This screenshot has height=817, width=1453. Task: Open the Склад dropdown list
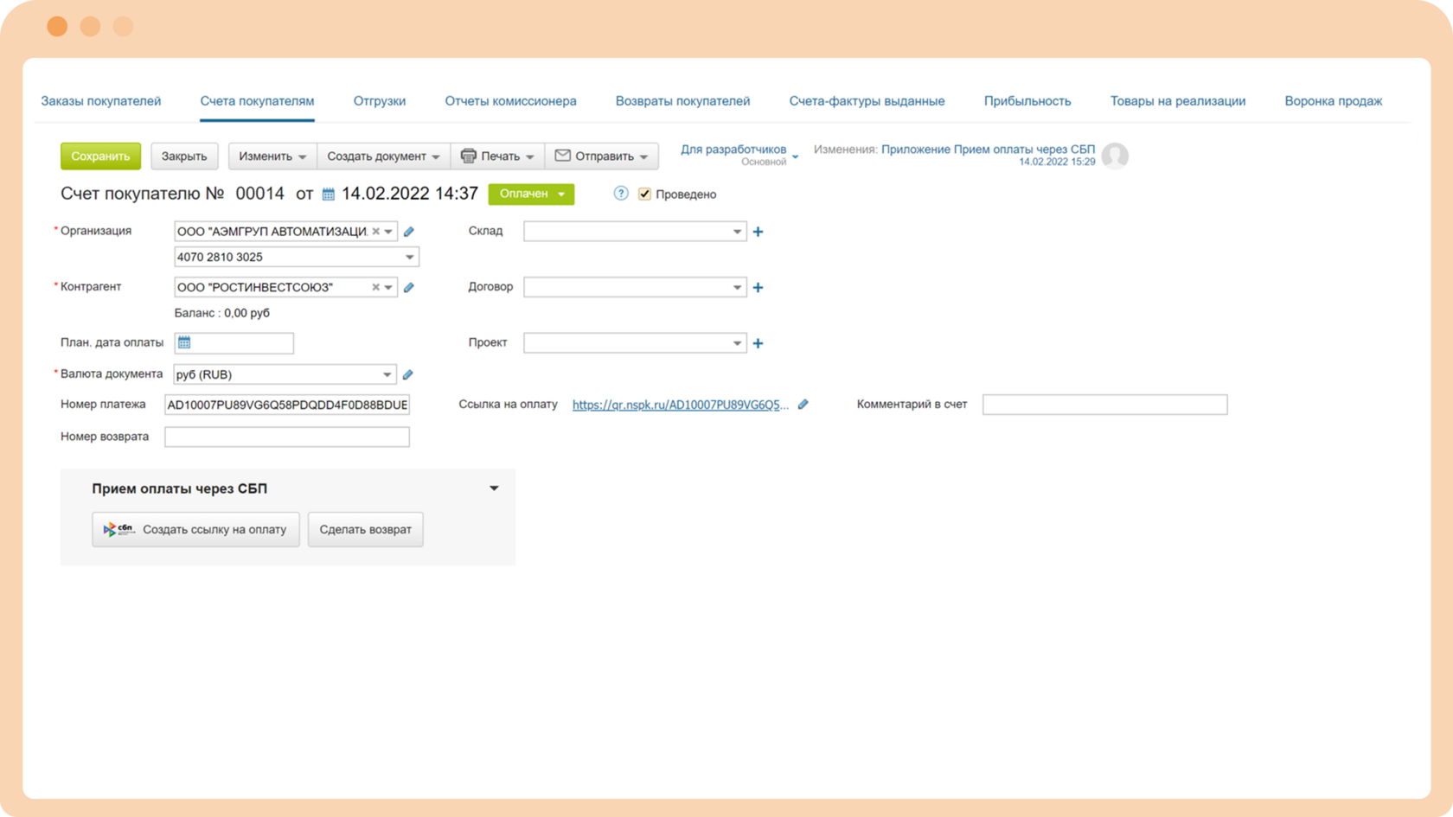click(x=737, y=232)
